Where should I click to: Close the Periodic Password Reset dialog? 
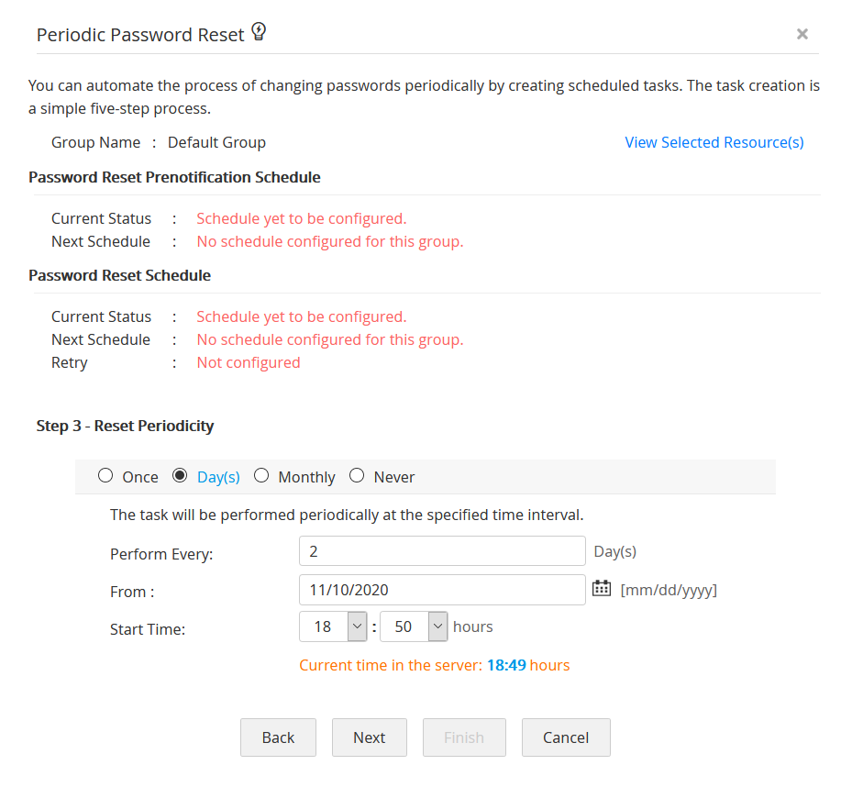pyautogui.click(x=802, y=34)
